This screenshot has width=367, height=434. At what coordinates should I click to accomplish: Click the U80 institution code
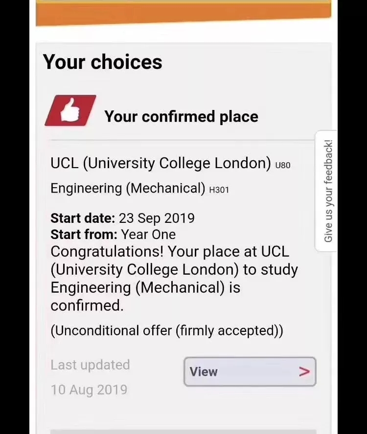tap(283, 165)
